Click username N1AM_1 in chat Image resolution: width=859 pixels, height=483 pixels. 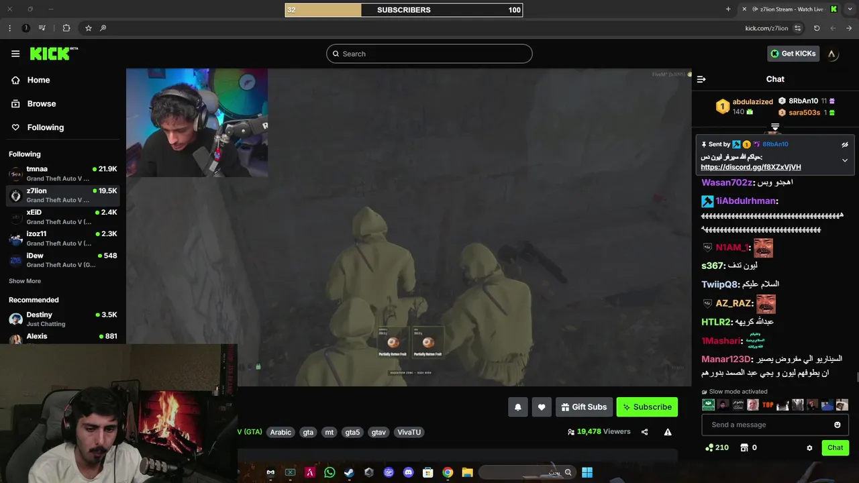pos(732,248)
